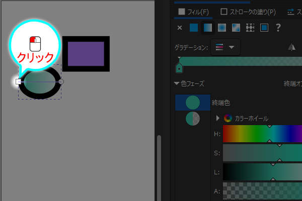Click the teal gradient preview bar

[241, 61]
